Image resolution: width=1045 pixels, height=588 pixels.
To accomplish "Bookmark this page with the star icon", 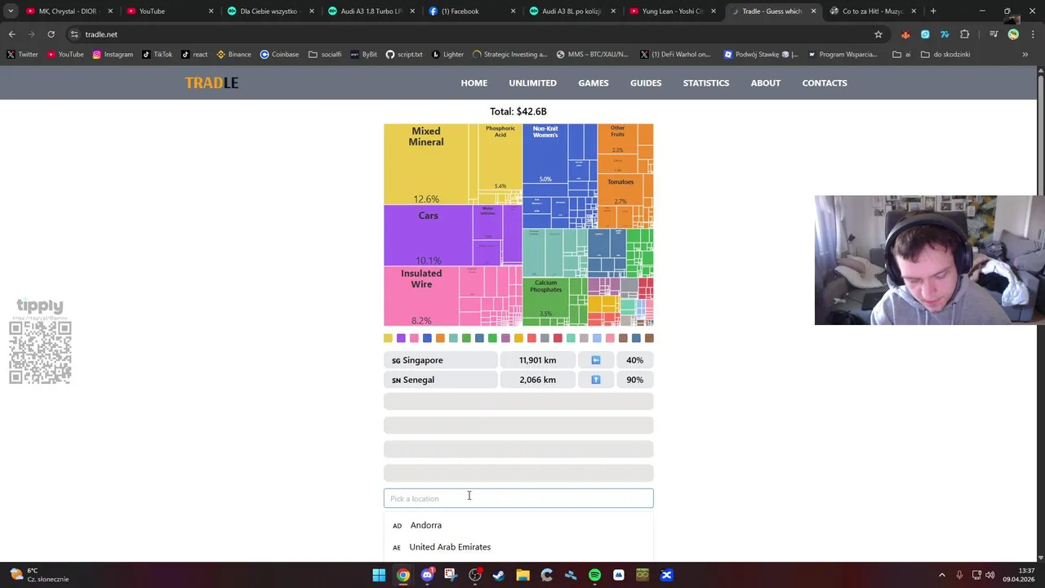I will 878,34.
